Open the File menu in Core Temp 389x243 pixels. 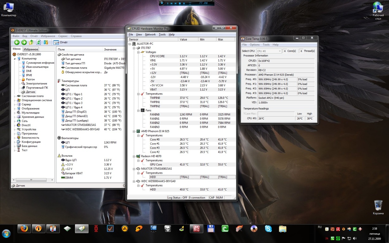245,45
